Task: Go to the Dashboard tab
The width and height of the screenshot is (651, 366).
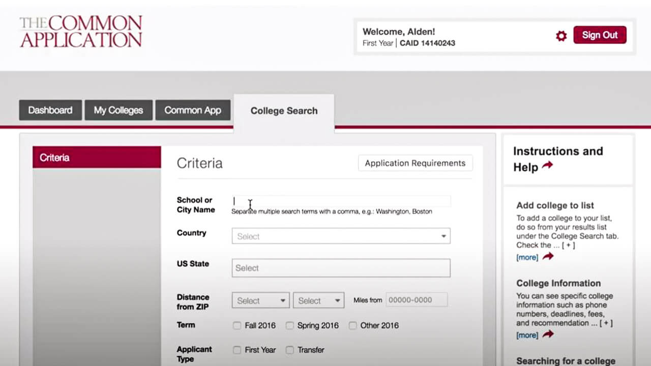Action: pos(50,110)
